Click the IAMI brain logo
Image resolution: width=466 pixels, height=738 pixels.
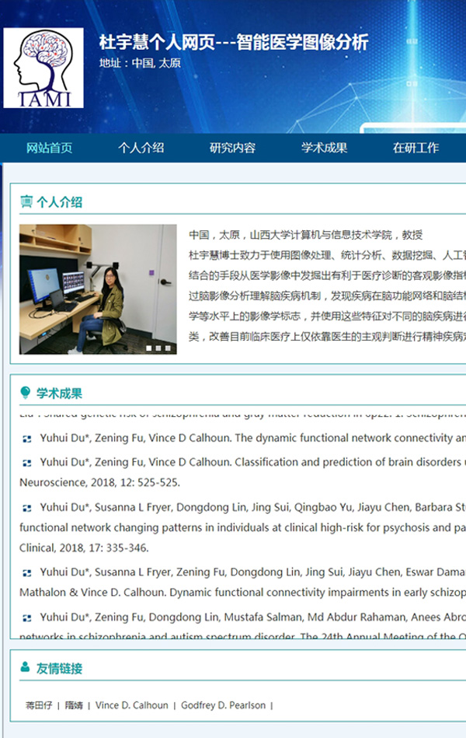[x=43, y=68]
